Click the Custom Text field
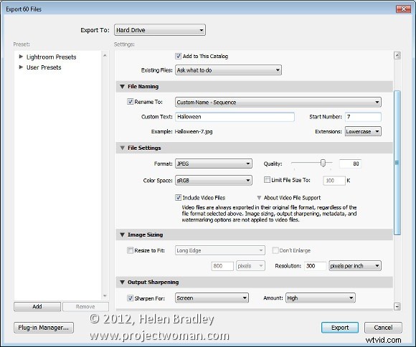 pos(235,117)
